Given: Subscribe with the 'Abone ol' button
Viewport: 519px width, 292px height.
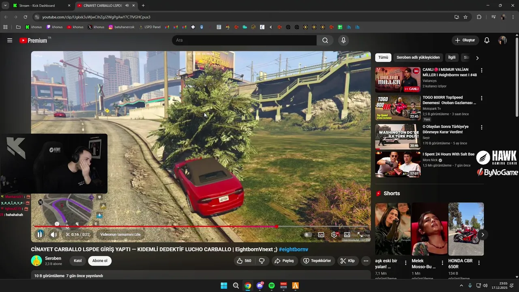Looking at the screenshot, I should pyautogui.click(x=100, y=261).
